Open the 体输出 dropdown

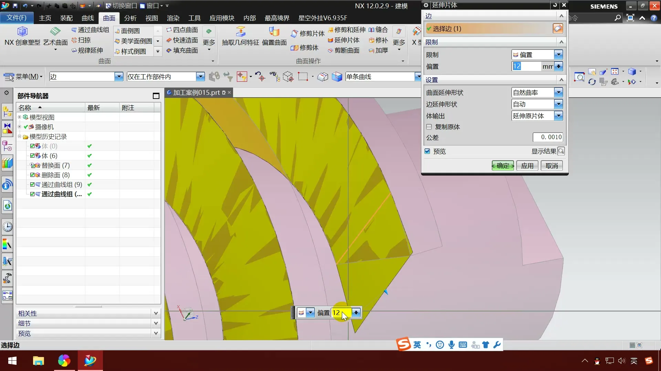click(x=558, y=116)
